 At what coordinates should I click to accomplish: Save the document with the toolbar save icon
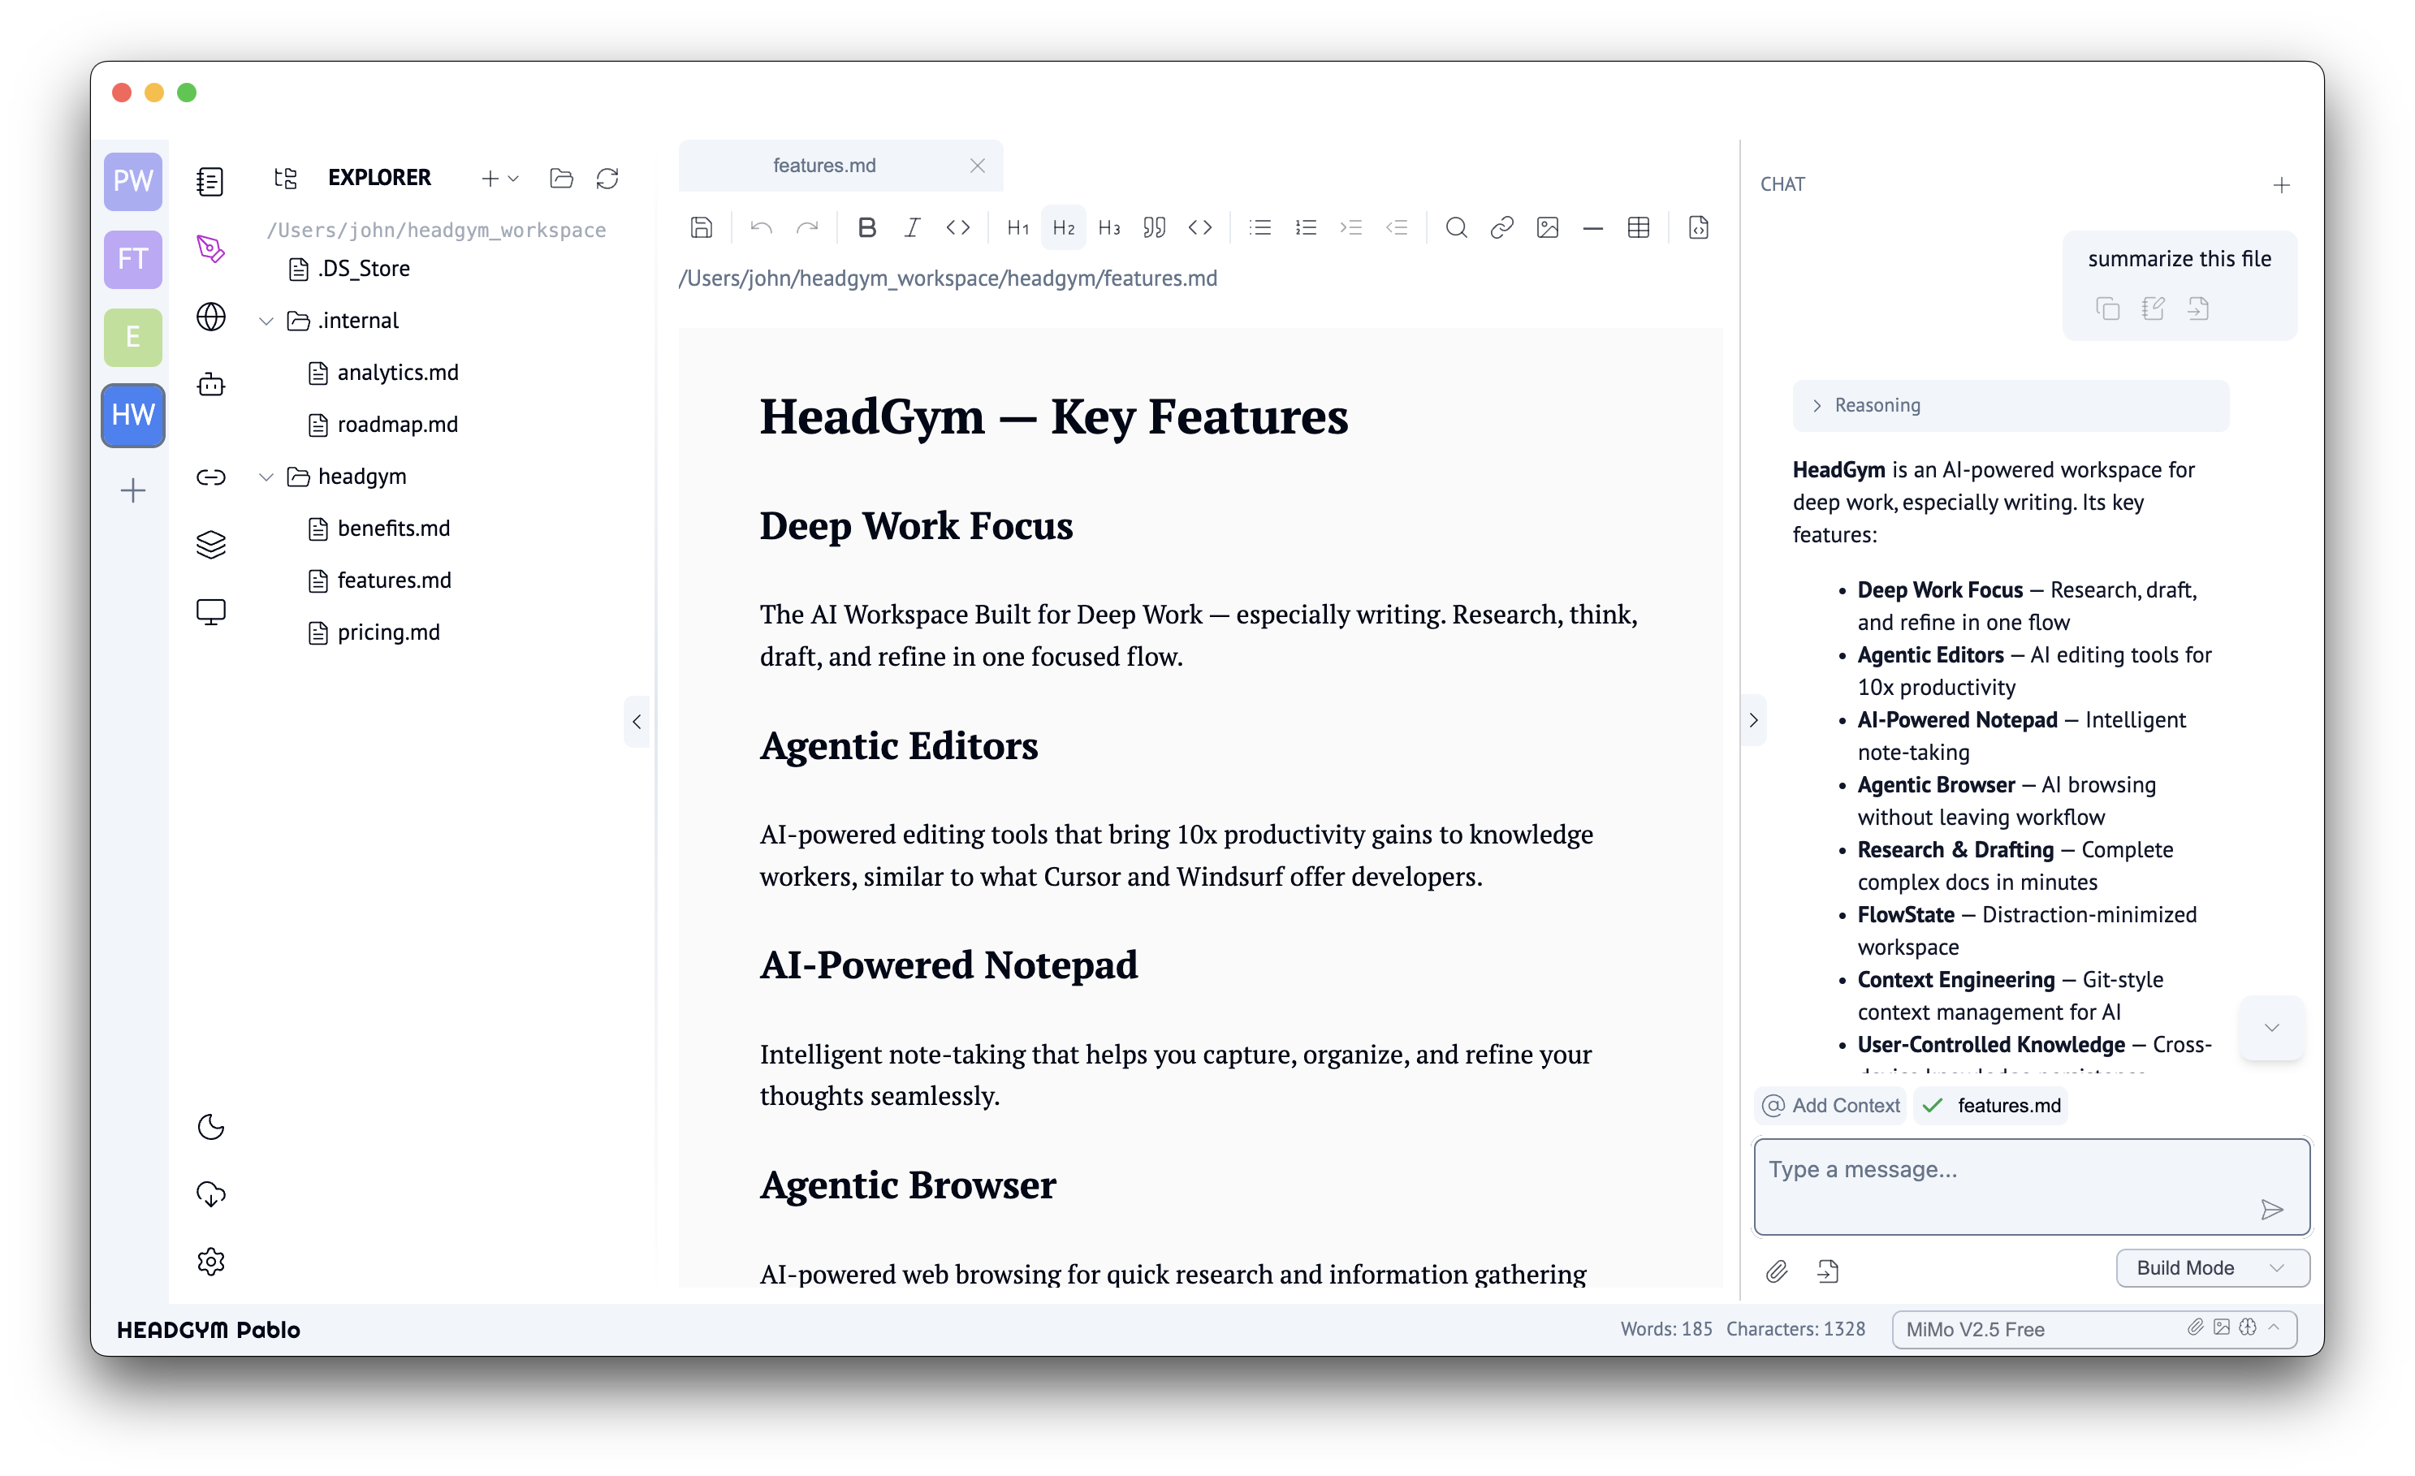(x=702, y=228)
